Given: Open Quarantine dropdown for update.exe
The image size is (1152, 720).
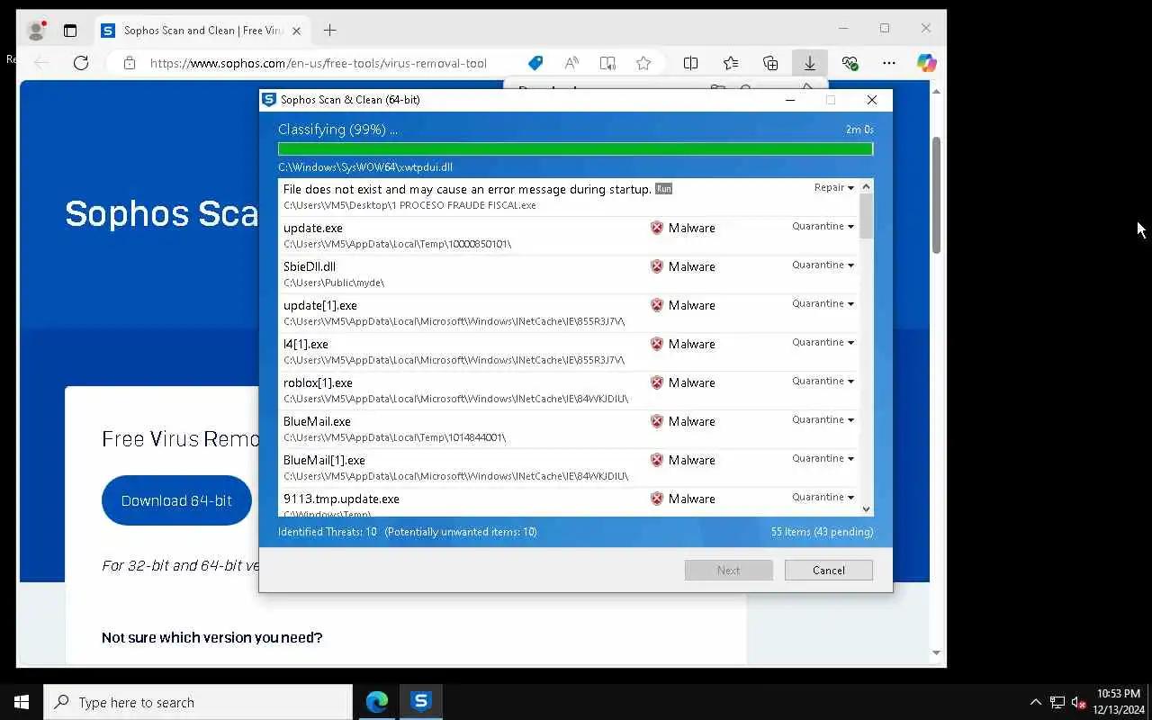Looking at the screenshot, I should [x=823, y=226].
